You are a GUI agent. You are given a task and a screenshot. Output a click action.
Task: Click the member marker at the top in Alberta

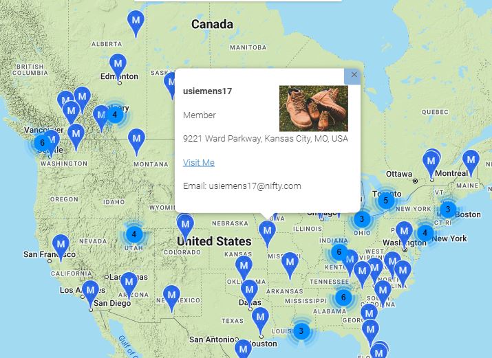pos(136,23)
